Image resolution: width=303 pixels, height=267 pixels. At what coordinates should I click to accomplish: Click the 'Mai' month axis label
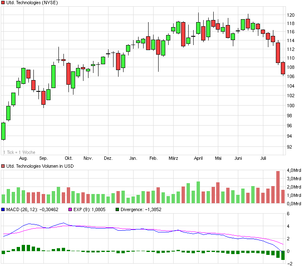click(x=218, y=159)
